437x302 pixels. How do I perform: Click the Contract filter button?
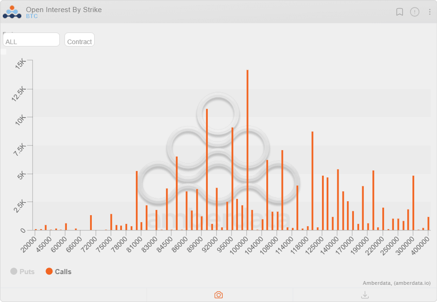pos(79,41)
